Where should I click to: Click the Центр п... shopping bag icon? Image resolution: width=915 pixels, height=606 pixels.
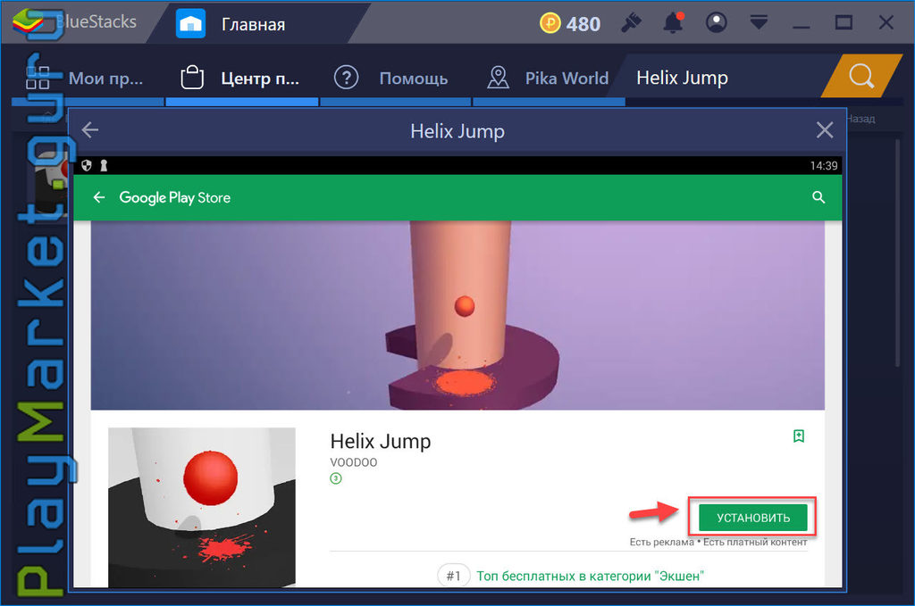[x=192, y=78]
